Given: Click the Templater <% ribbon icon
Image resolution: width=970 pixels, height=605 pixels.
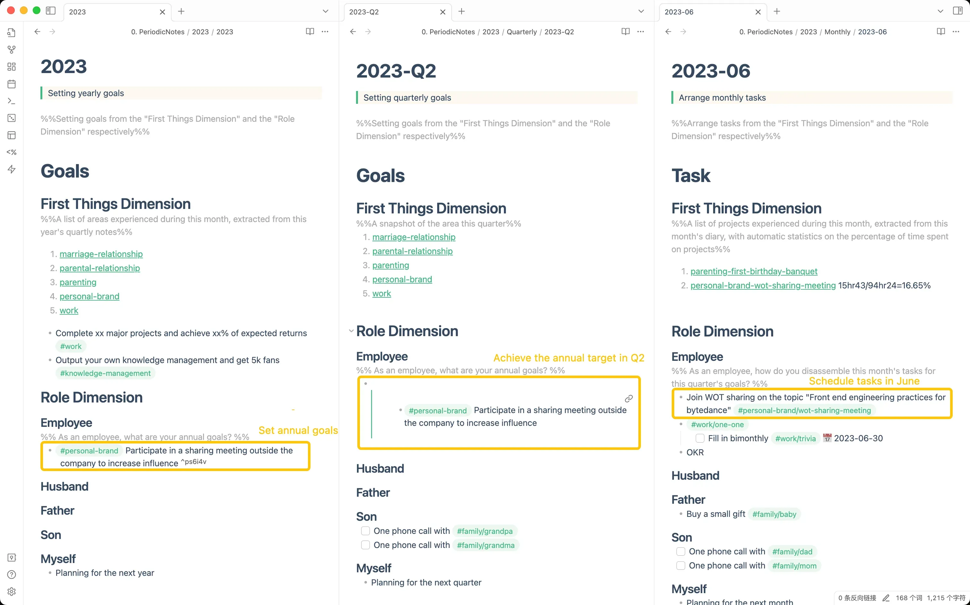Looking at the screenshot, I should point(12,153).
